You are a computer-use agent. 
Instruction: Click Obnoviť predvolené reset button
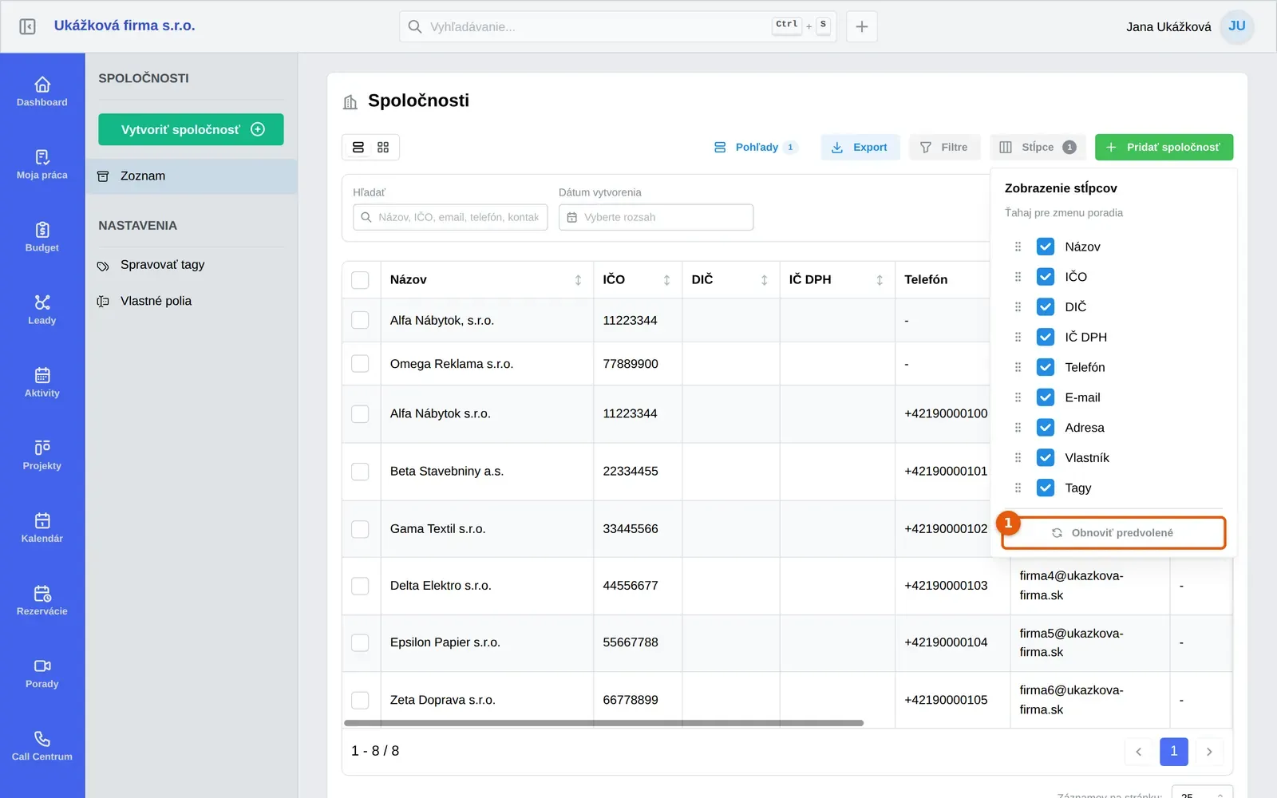click(x=1113, y=533)
